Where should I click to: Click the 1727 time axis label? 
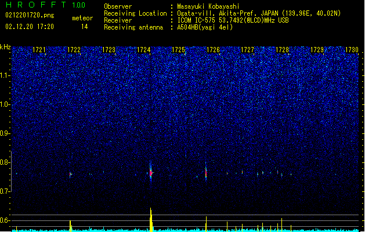[x=247, y=49]
